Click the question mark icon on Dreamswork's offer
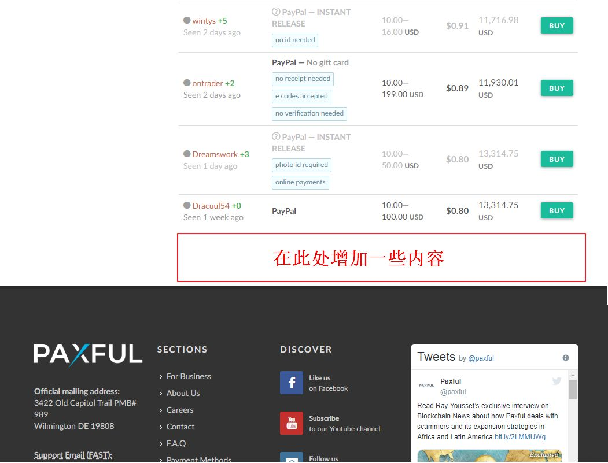 pos(276,136)
